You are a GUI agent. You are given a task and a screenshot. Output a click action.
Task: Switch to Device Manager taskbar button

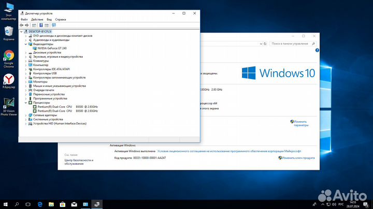point(97,204)
